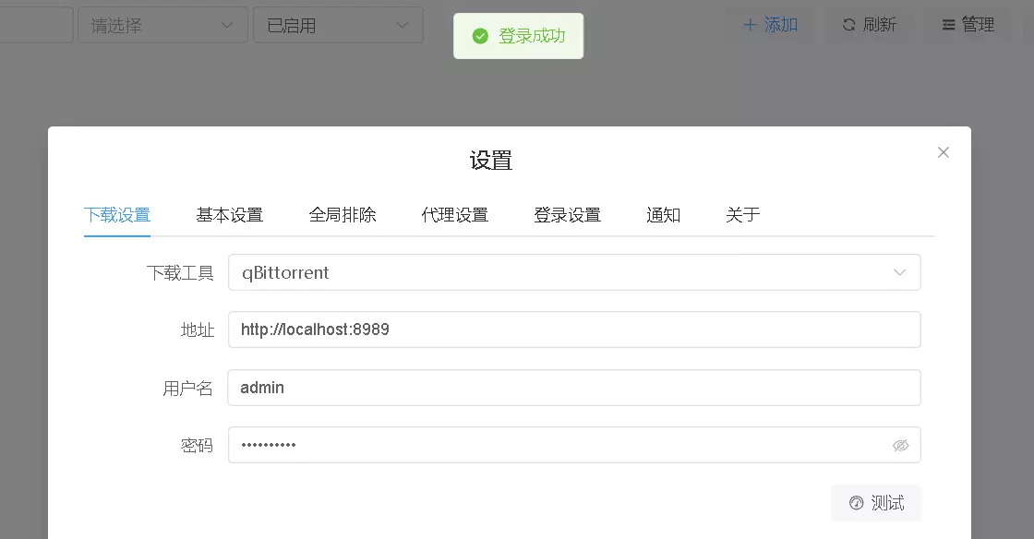
Task: Click the 刷新 refresh button
Action: click(869, 25)
